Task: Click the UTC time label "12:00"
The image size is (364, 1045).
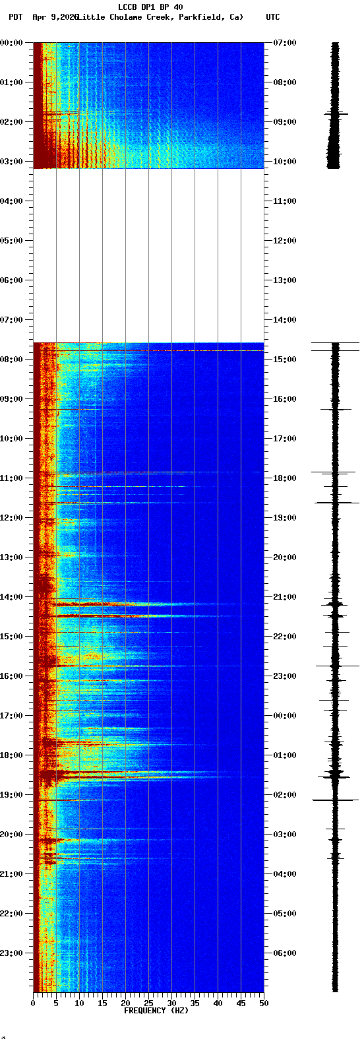Action: click(x=285, y=241)
